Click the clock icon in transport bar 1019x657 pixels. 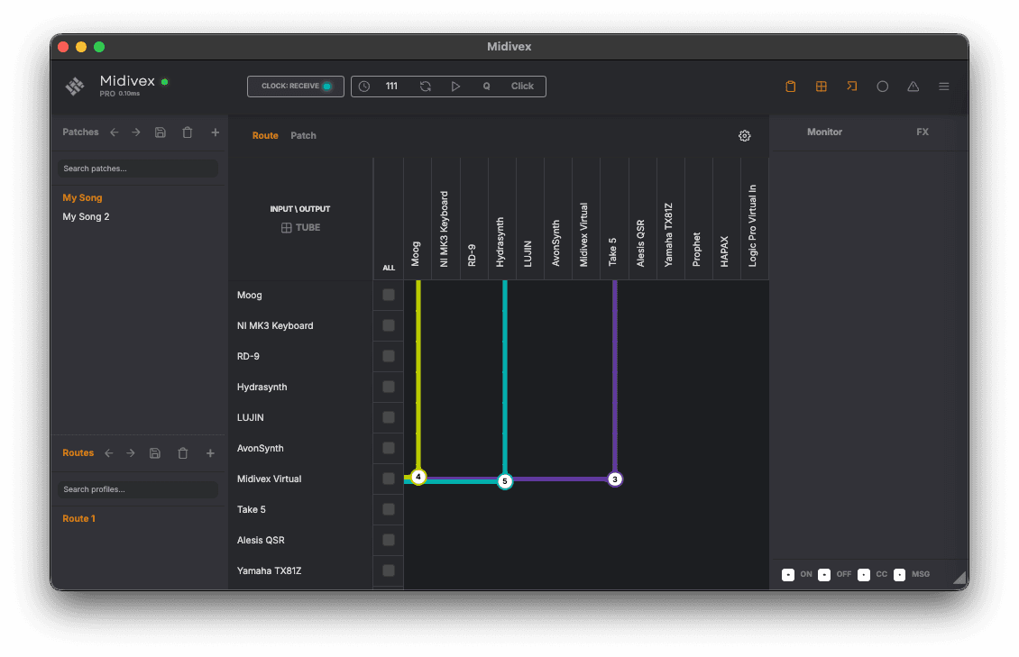(x=364, y=86)
